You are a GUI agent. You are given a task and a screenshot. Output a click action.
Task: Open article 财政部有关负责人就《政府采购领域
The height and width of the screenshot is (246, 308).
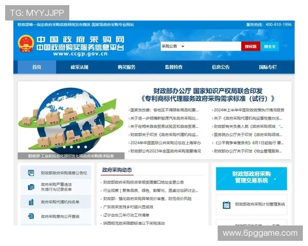point(248,127)
